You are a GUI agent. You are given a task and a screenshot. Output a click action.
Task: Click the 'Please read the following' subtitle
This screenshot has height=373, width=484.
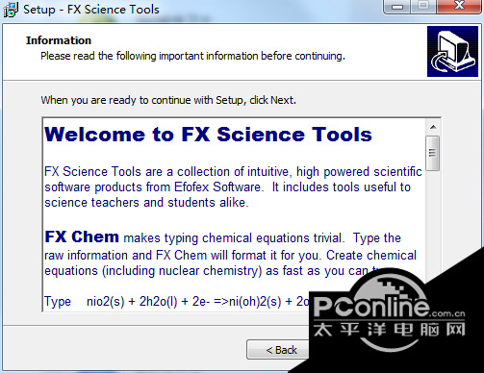(x=192, y=56)
